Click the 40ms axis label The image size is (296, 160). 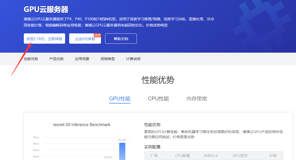[x=36, y=157]
